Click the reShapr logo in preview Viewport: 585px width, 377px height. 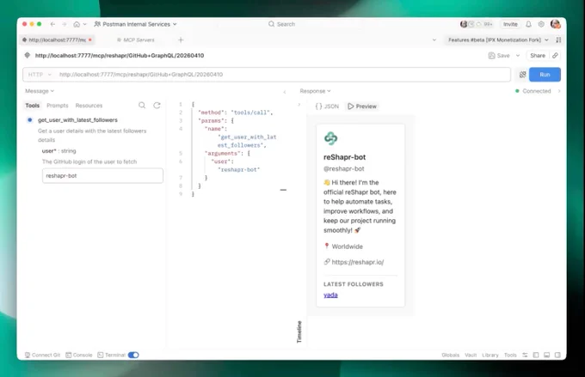pyautogui.click(x=330, y=138)
